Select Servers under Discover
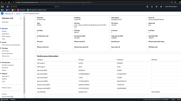The image size is (181, 101). (x=4, y=31)
